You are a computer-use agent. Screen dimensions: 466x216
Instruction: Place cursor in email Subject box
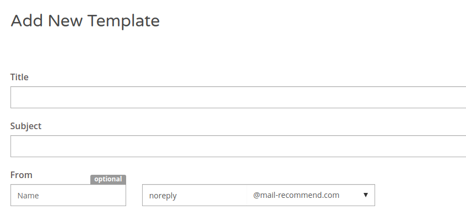(x=238, y=146)
